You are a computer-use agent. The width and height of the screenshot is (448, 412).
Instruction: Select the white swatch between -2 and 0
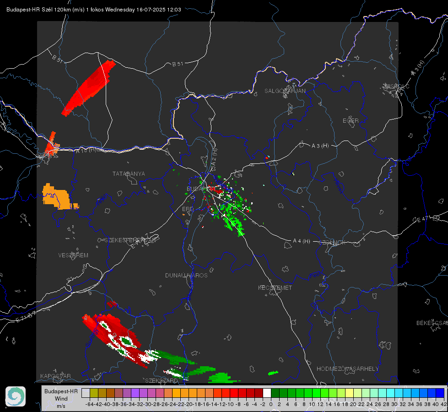click(267, 393)
